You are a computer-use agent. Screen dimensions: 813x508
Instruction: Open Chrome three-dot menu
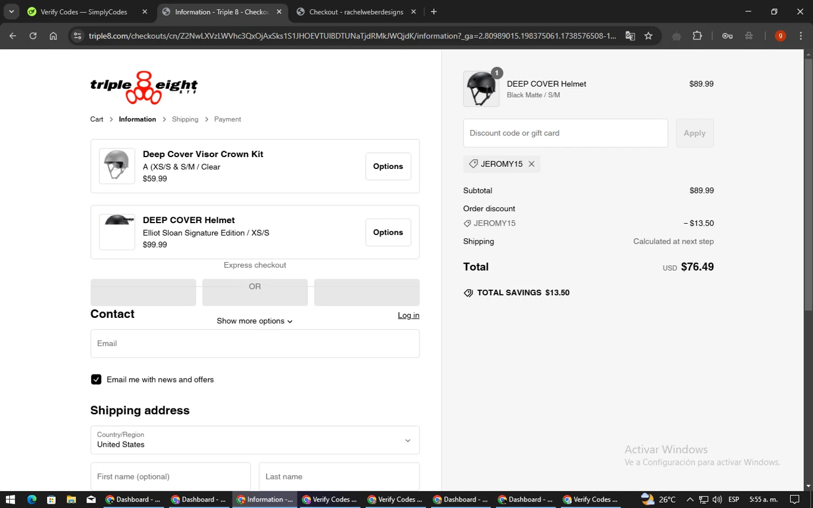click(801, 36)
